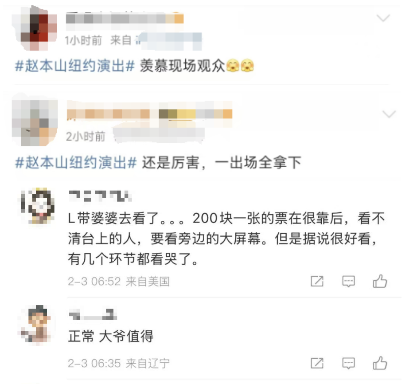Share the '正常 大爷值得' comment
This screenshot has width=413, height=384.
pyautogui.click(x=317, y=363)
